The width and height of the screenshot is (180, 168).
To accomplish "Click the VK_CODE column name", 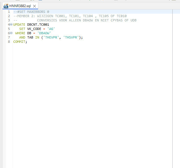I will 34,29.
